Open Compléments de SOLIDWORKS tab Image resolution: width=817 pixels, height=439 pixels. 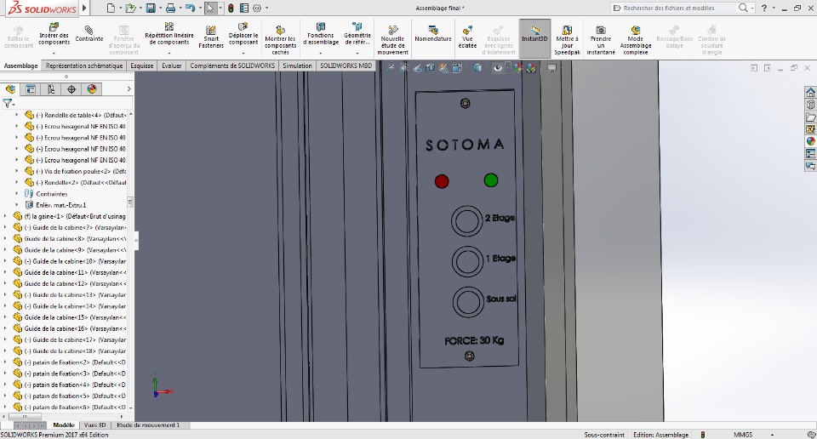point(232,66)
